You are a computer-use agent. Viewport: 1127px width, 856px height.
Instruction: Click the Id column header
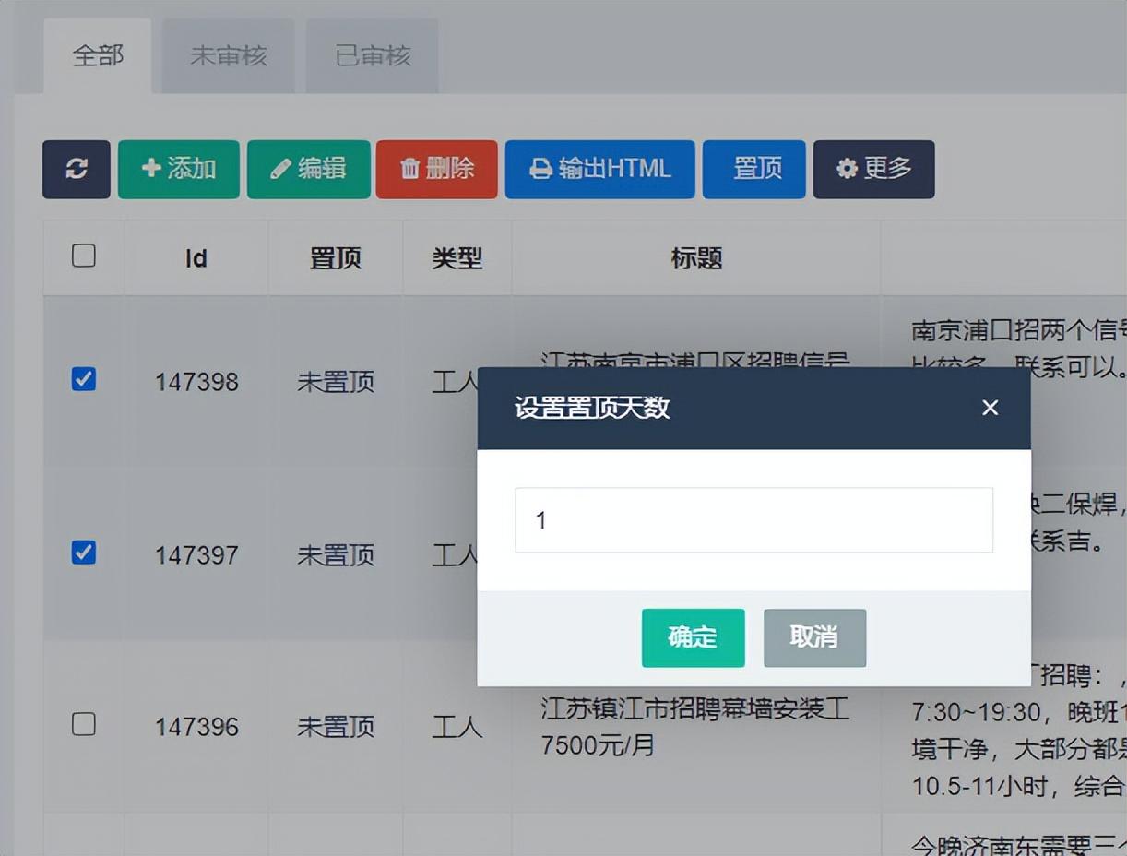pyautogui.click(x=196, y=259)
